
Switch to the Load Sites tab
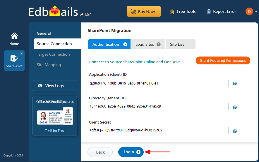tap(148, 44)
